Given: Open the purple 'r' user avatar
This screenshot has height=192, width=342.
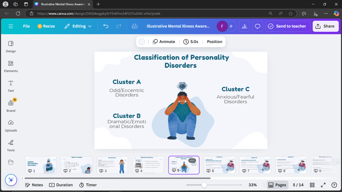Looking at the screenshot, I should [x=222, y=26].
